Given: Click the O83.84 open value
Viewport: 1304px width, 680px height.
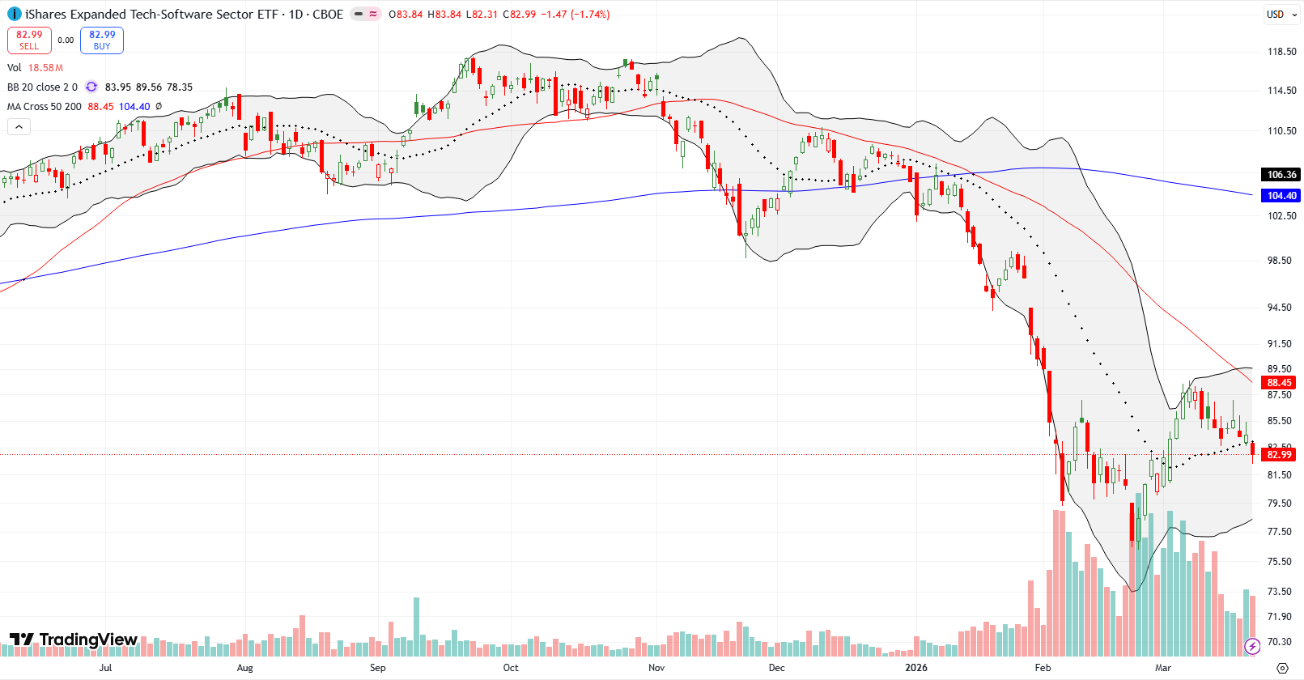Looking at the screenshot, I should [406, 15].
